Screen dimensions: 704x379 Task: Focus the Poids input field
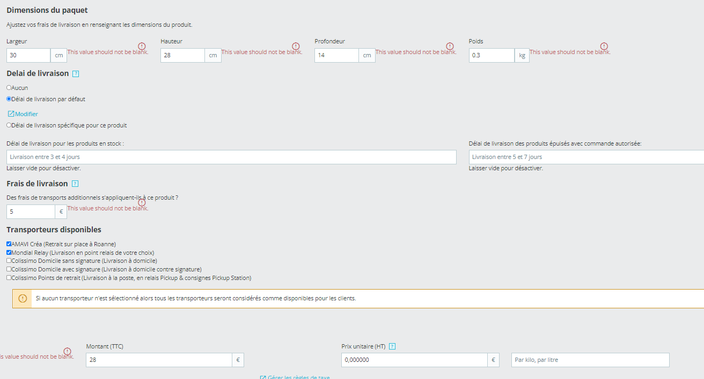tap(492, 55)
